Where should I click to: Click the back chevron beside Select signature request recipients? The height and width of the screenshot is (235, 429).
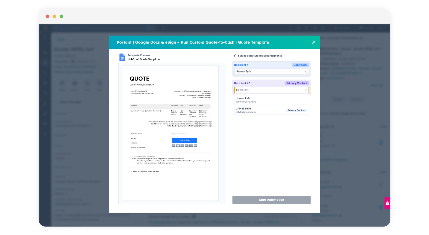tap(235, 56)
